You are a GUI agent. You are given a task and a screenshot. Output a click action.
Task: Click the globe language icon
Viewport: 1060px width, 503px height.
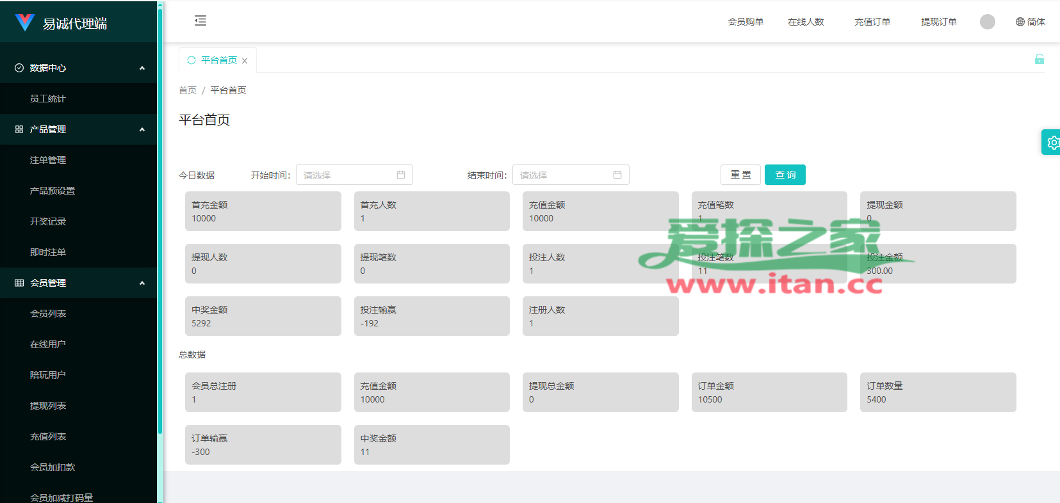coord(1020,22)
